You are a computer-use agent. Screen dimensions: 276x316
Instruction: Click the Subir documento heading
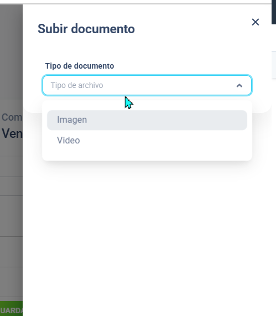[x=86, y=29]
